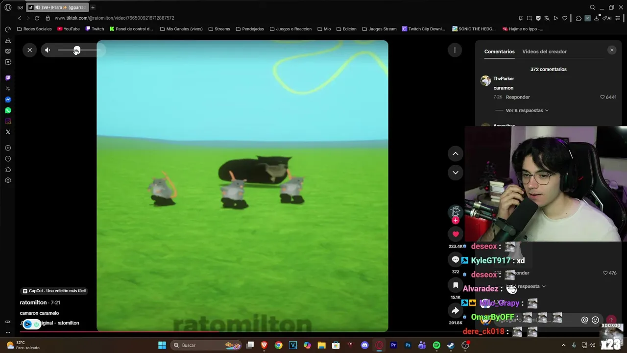Open the Edicion bookmark folder
627x353 pixels.
point(346,29)
